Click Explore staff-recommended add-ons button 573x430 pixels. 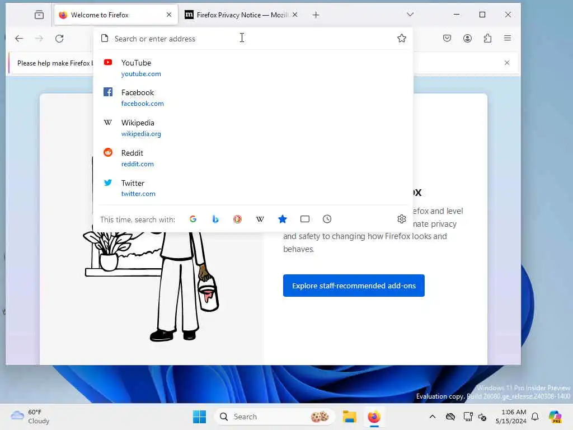[x=354, y=286]
